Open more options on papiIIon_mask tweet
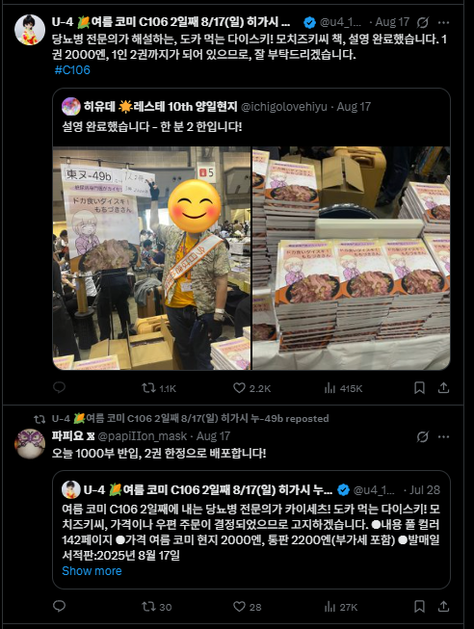This screenshot has height=629, width=474. coord(443,436)
